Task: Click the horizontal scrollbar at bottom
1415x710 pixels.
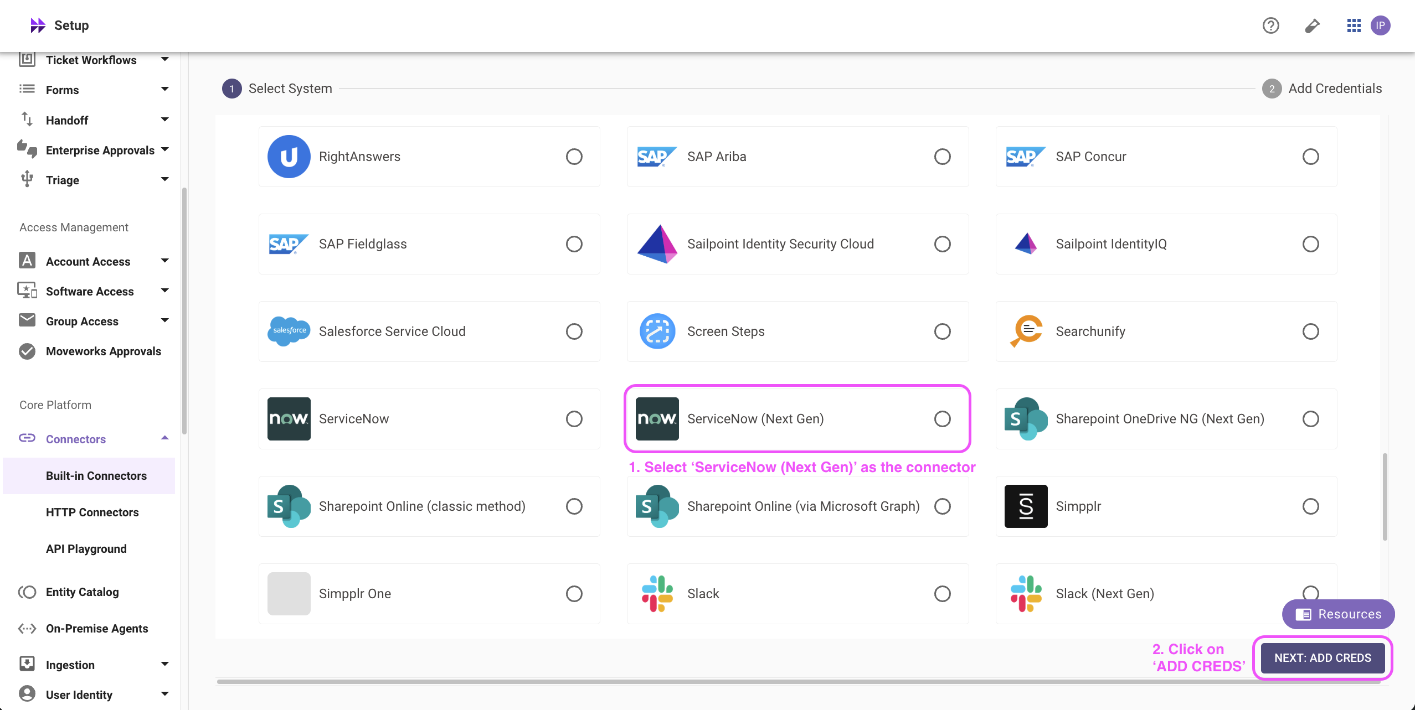Action: tap(797, 682)
